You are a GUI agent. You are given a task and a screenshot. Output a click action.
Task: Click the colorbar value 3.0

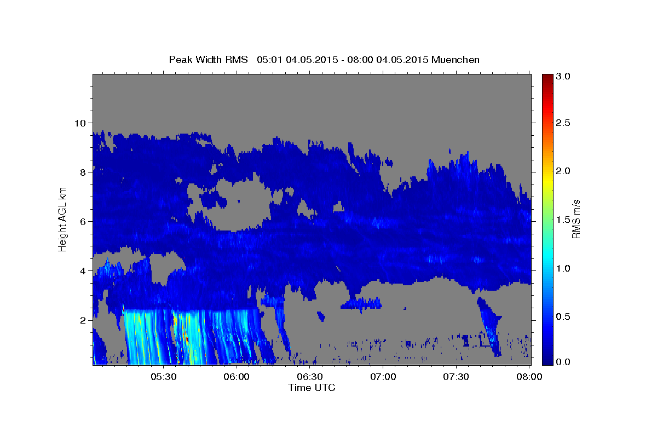(563, 76)
